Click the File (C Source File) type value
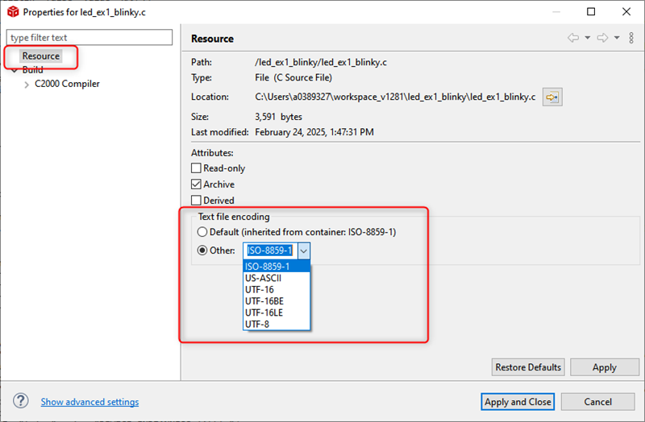The image size is (645, 422). 293,77
